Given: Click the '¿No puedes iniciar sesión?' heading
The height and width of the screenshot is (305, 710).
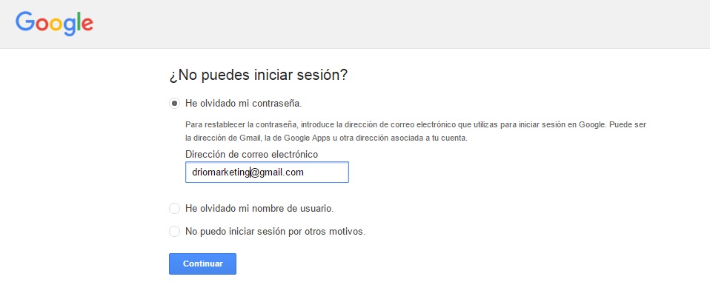Looking at the screenshot, I should (258, 75).
